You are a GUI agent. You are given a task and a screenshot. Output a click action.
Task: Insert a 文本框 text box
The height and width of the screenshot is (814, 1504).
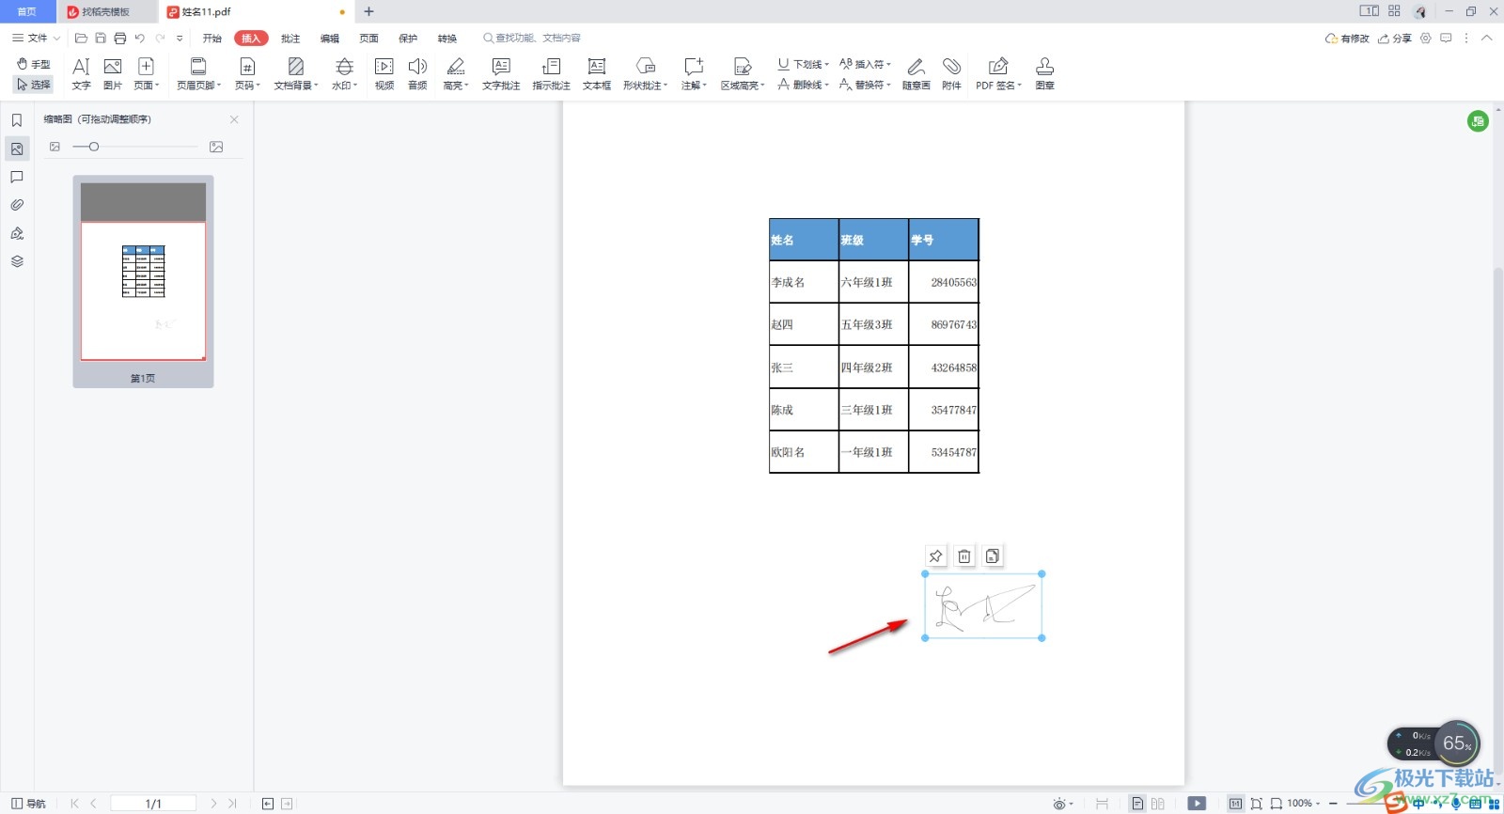click(x=597, y=73)
